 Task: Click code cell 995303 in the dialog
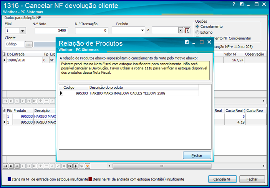tap(76, 93)
